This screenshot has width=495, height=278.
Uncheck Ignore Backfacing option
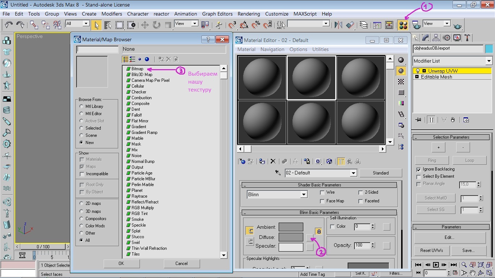[x=419, y=169]
